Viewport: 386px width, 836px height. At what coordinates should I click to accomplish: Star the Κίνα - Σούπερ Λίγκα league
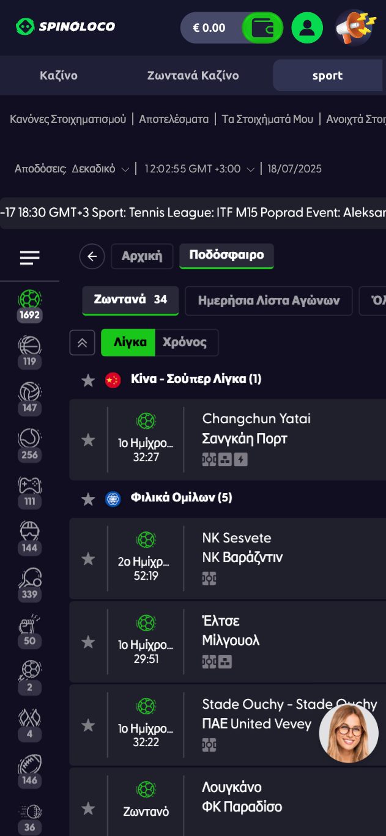click(88, 380)
